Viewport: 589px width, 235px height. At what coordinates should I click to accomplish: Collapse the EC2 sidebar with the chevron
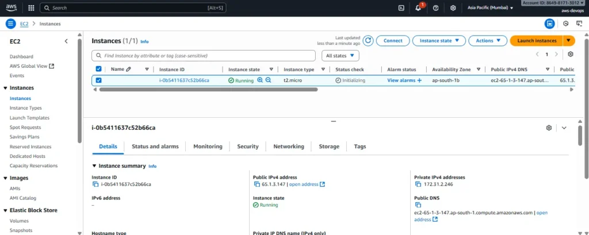pos(66,41)
